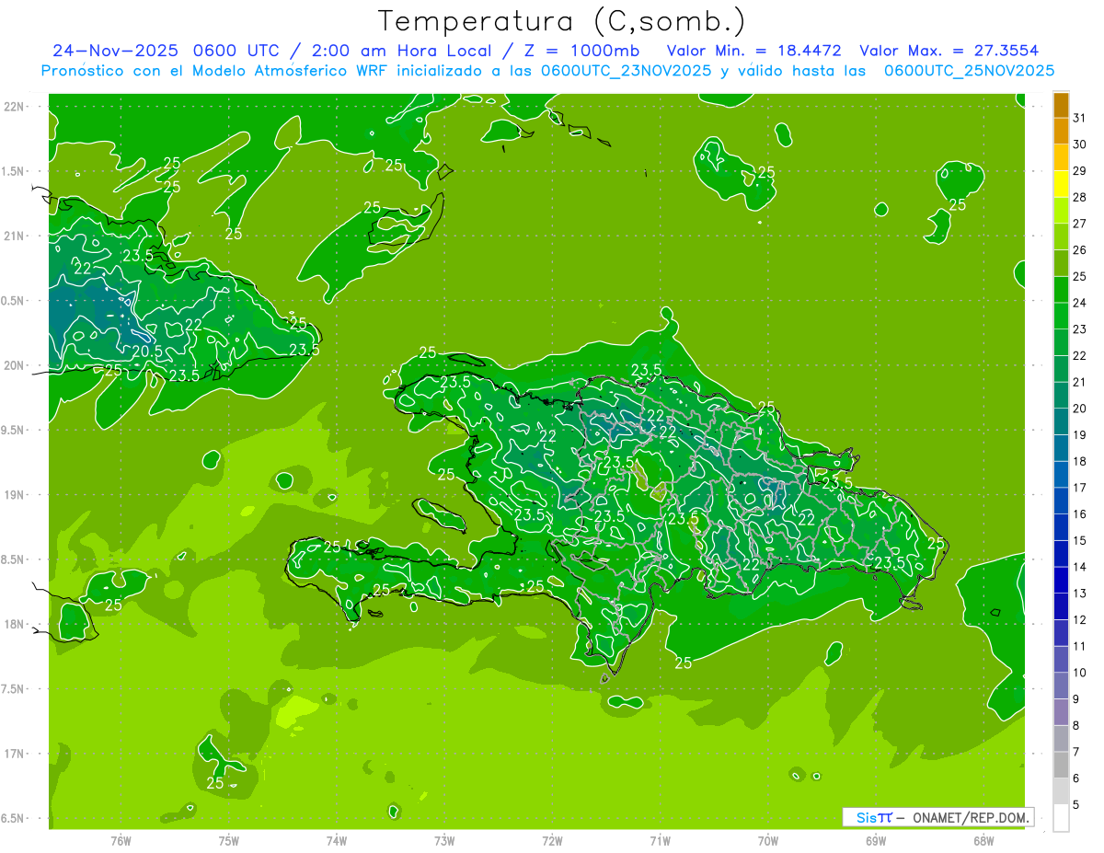
Task: Click the "19N" latitude axis label
Action: click(14, 495)
